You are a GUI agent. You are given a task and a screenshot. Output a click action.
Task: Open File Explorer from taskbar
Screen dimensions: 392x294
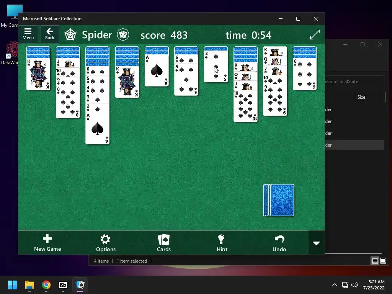[x=29, y=285]
